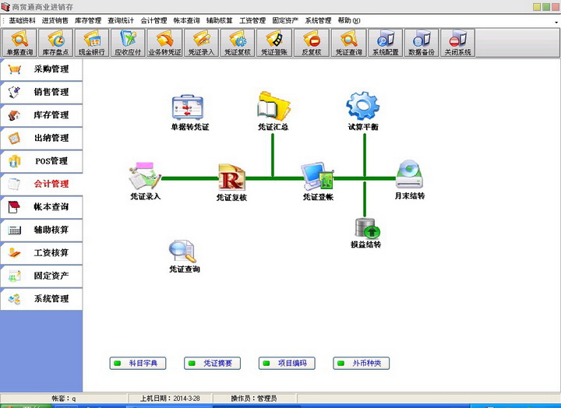
Task: Click the 操作员：管理员 status entry
Action: tap(254, 399)
